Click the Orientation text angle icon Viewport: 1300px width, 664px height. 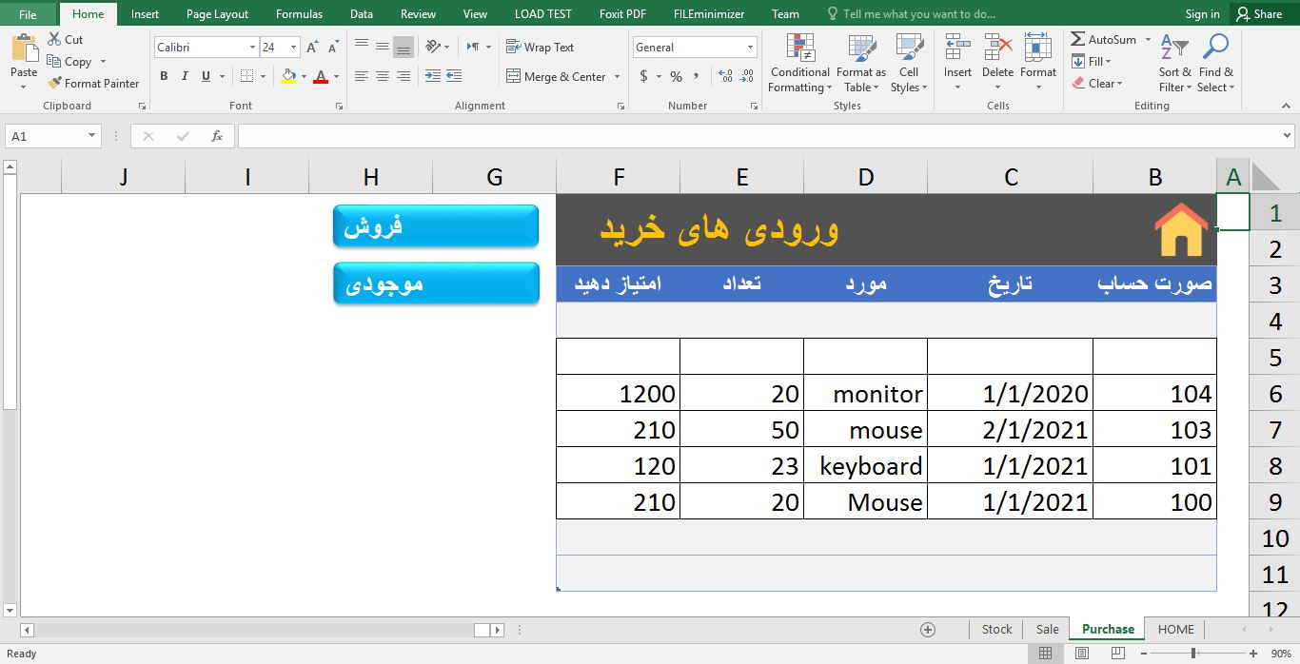[x=433, y=47]
